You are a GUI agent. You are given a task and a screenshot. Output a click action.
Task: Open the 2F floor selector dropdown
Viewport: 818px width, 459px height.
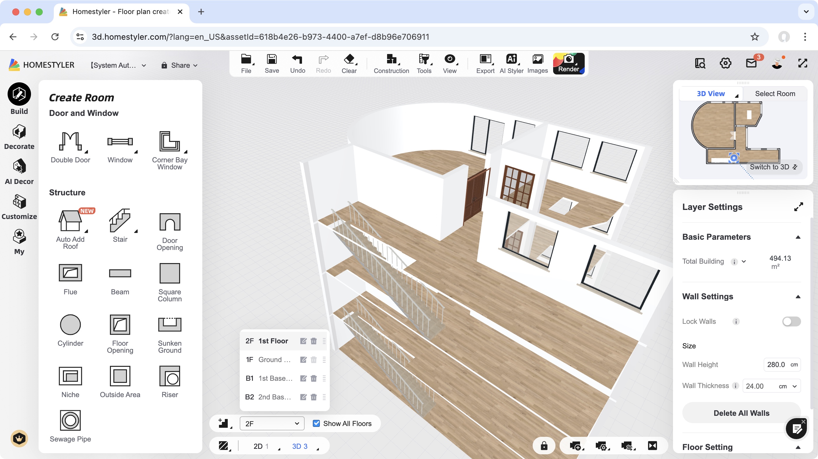click(272, 423)
